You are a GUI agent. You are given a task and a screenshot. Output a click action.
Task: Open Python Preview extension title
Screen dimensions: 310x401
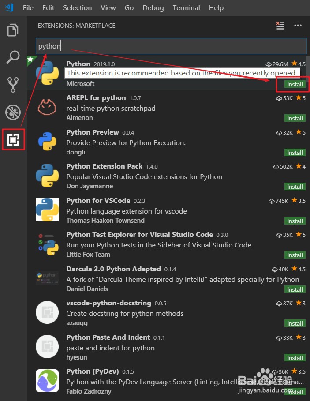pyautogui.click(x=93, y=132)
